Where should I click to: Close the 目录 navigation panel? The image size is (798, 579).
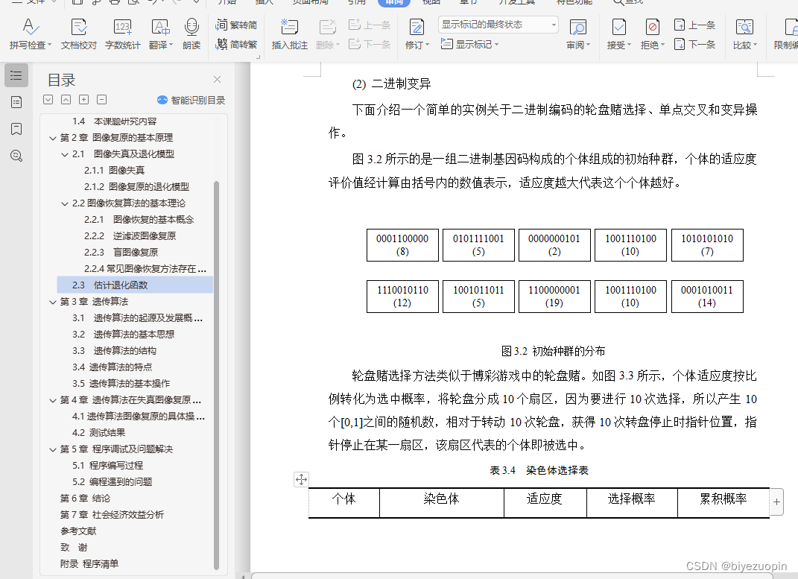(218, 80)
